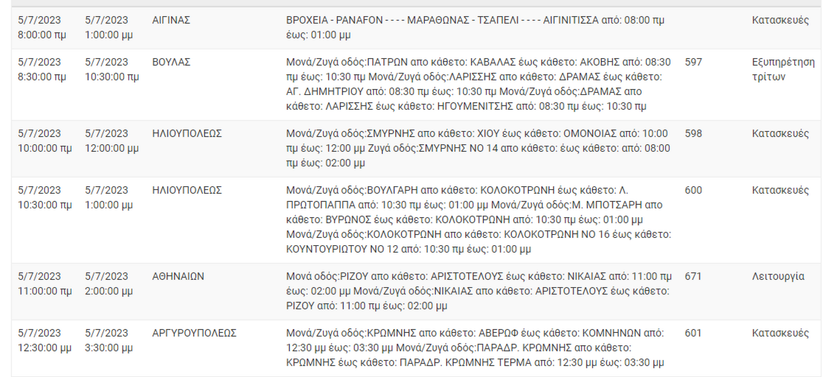Click note number 597

[x=693, y=62]
